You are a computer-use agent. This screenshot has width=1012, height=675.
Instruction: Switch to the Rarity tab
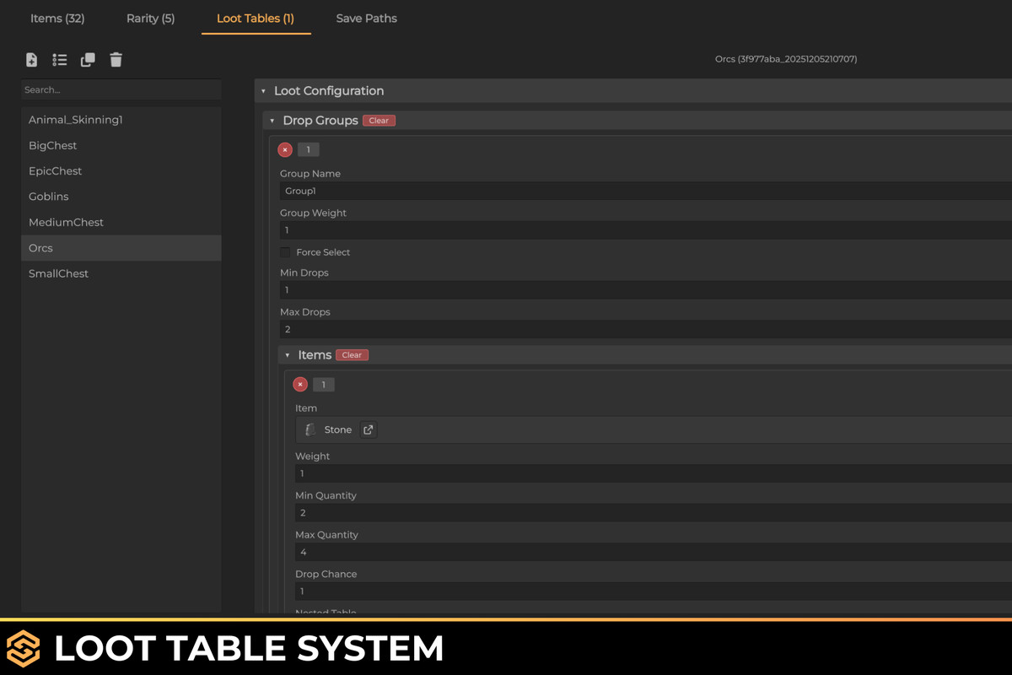150,18
